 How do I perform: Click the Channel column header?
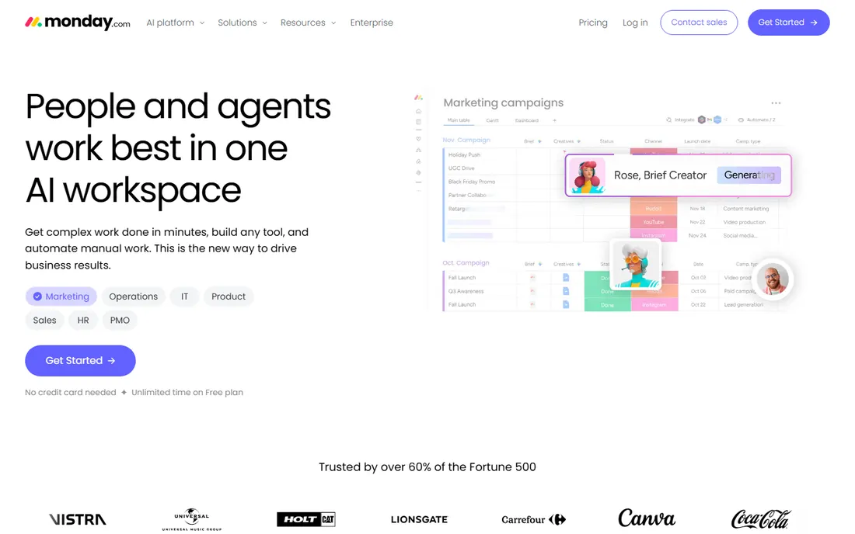[x=653, y=141]
